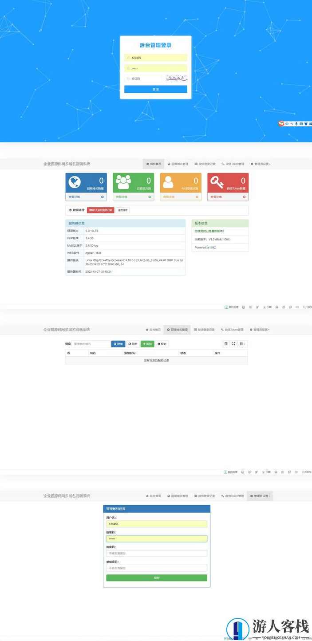Focus the 验证码 captcha input box
This screenshot has height=641, width=312.
point(142,79)
